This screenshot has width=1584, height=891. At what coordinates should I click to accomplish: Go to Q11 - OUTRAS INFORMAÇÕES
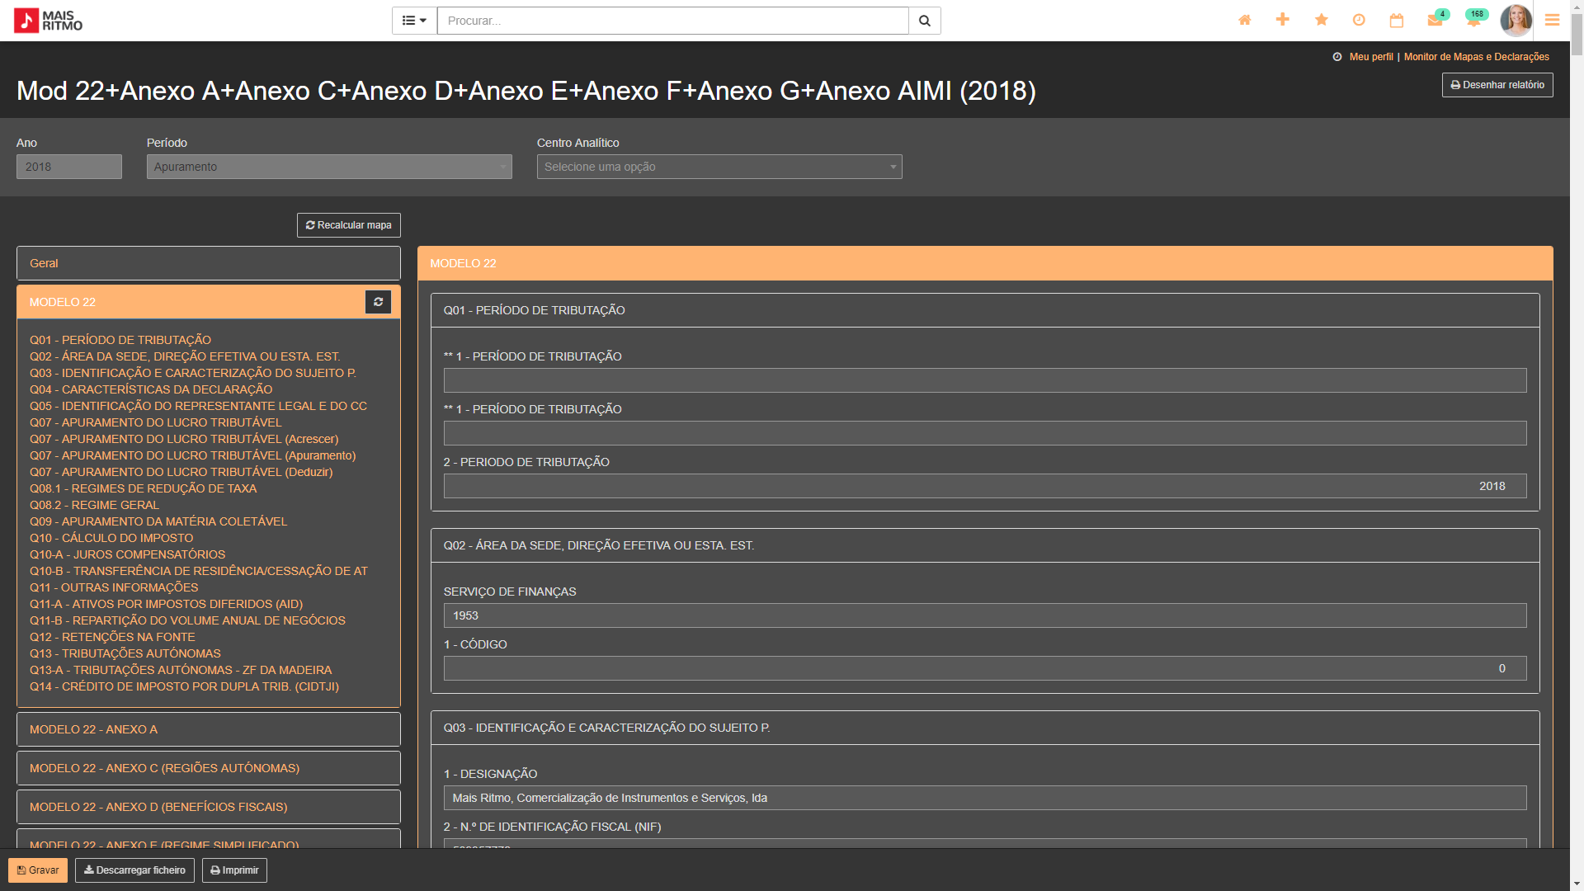[114, 587]
